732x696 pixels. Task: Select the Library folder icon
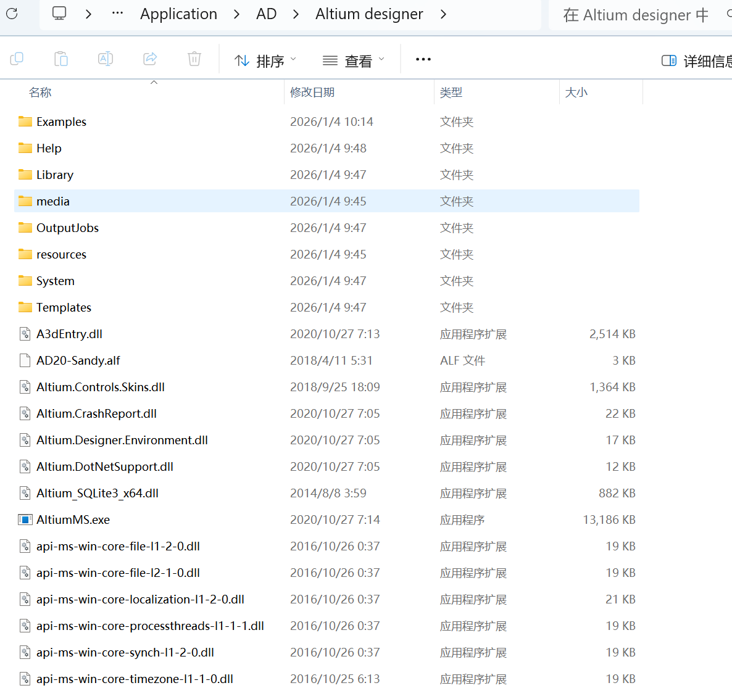coord(25,175)
